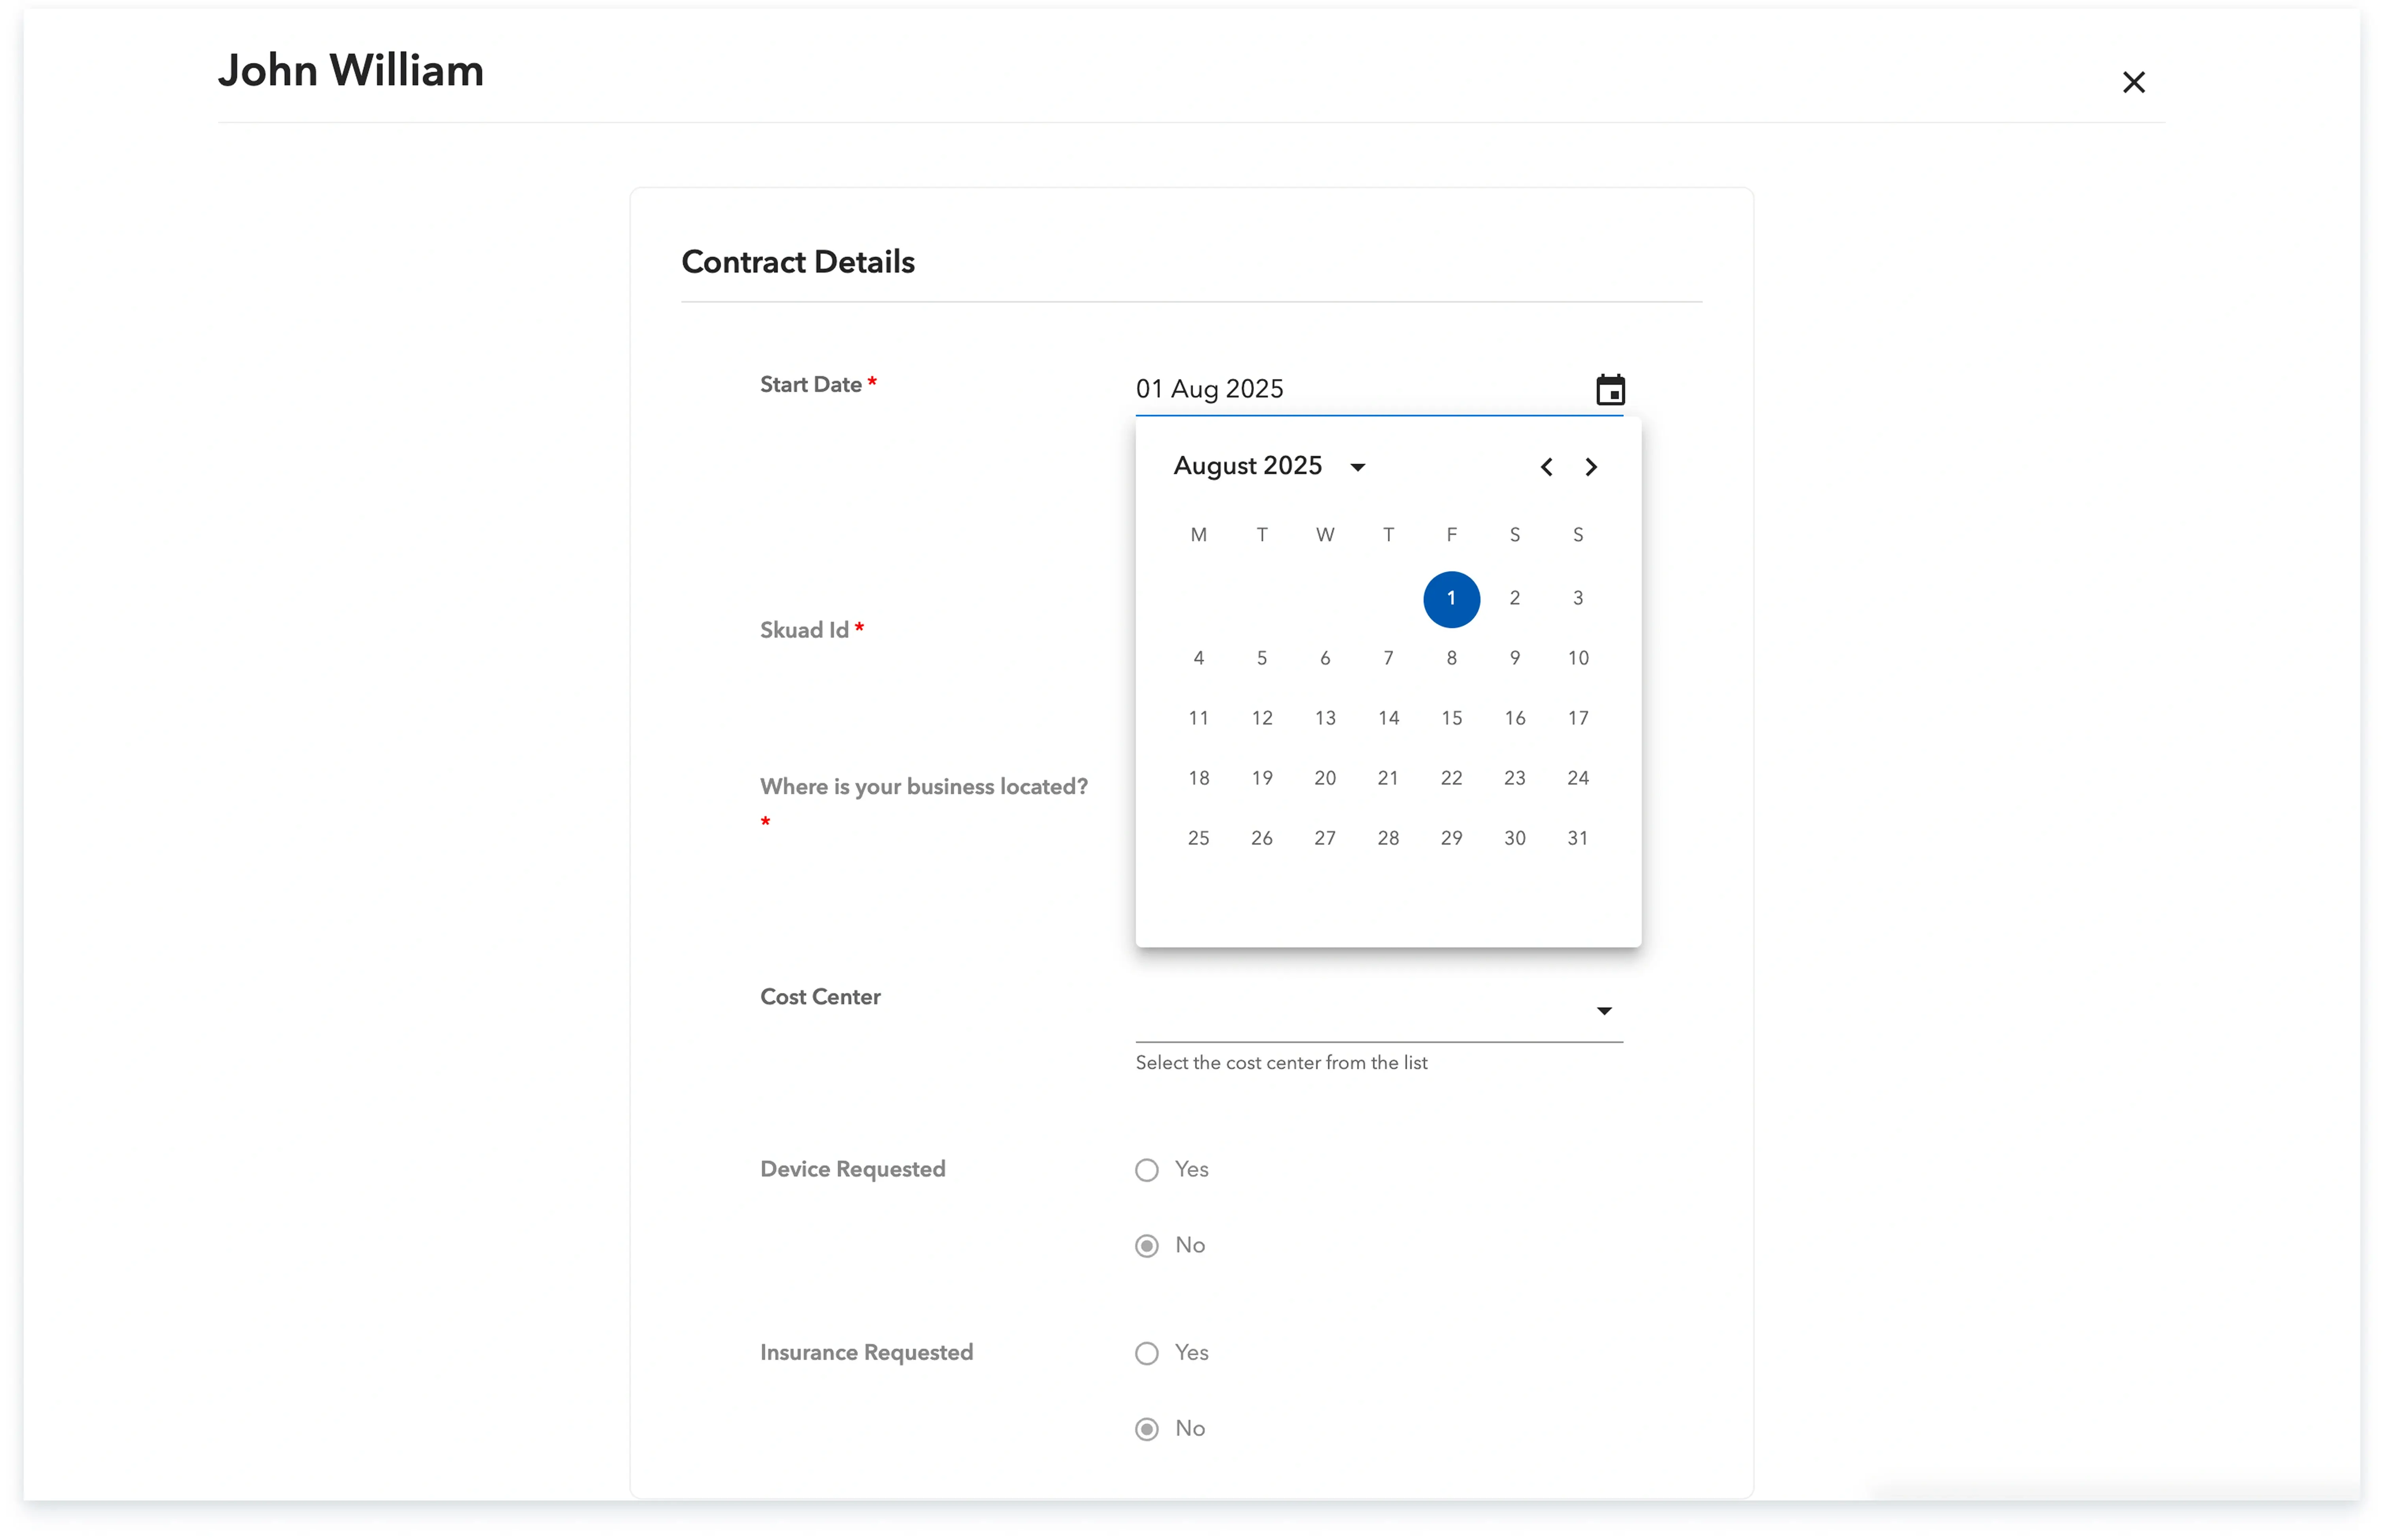Select No for Device Requested
The height and width of the screenshot is (1540, 2384).
(1147, 1246)
